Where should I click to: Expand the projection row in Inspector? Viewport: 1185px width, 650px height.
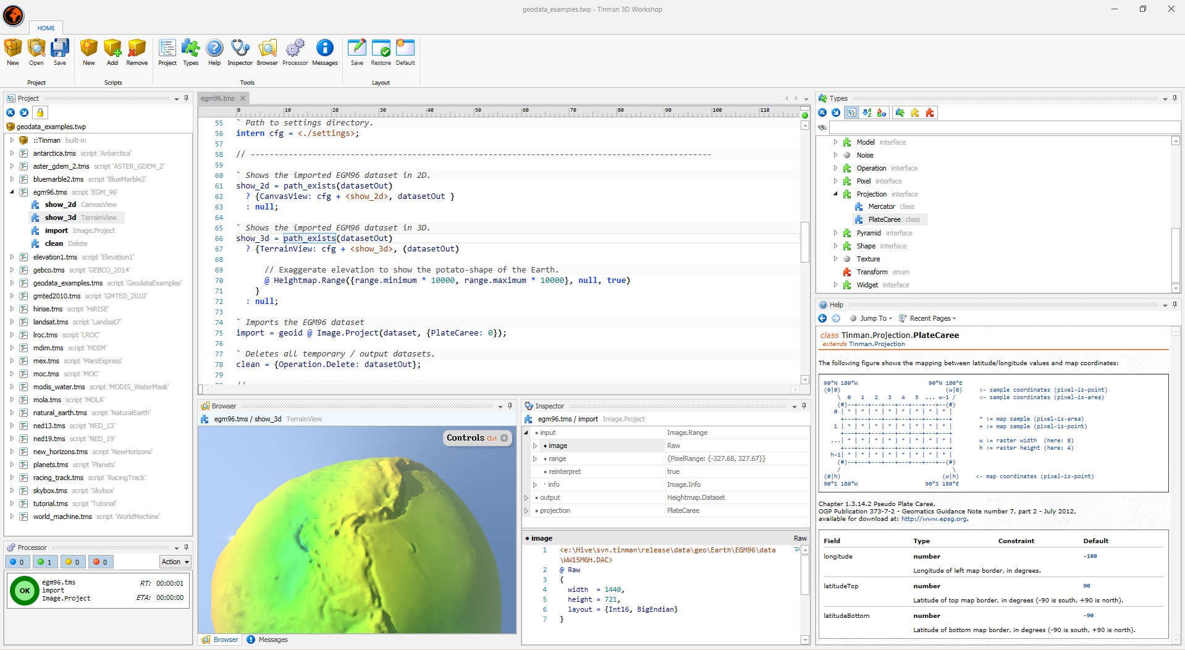(x=526, y=510)
